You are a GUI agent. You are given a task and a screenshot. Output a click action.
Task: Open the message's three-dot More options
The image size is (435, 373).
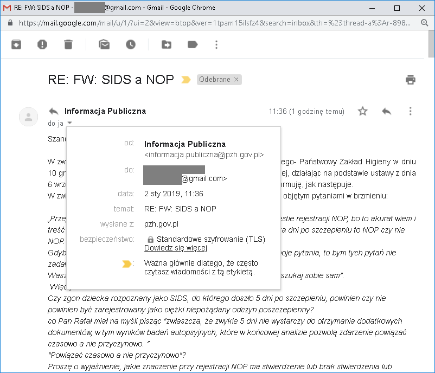411,111
